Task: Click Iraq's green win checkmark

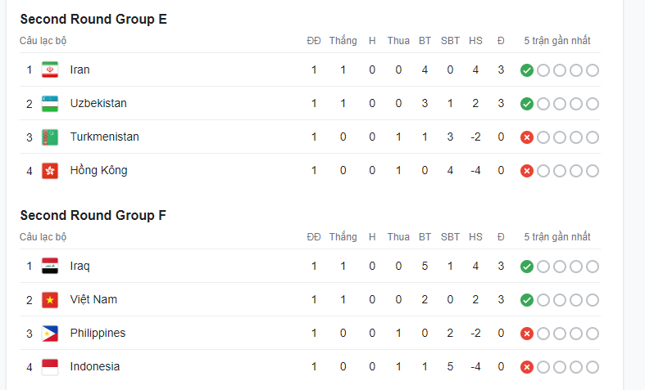Action: click(527, 267)
